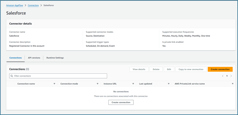Screen dimensions: 238x115
Task: Click the Last updated column header
Action: tap(145, 84)
